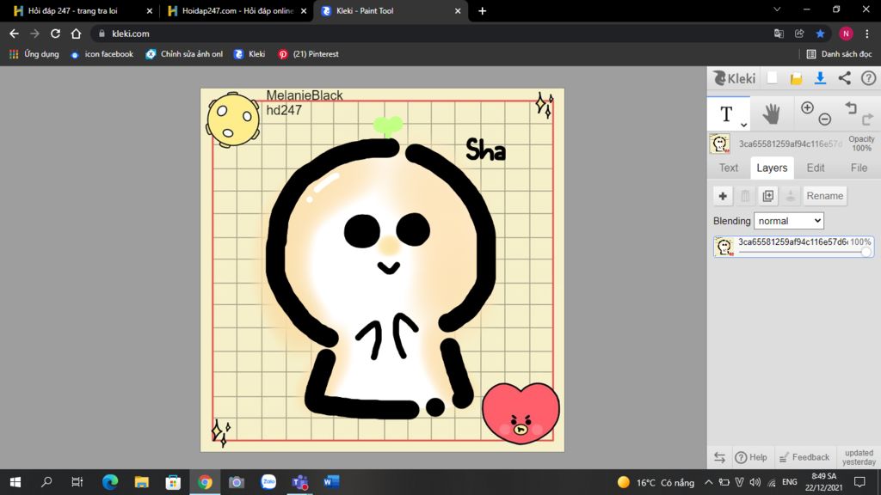Open the Feedback link
881x495 pixels.
(804, 457)
